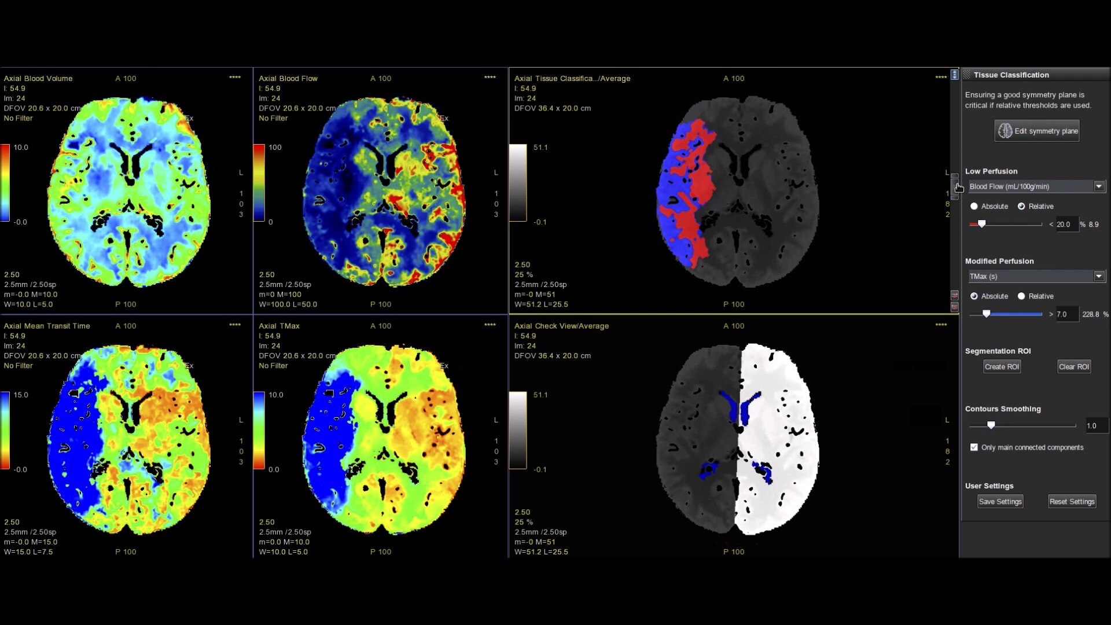Expand the TMax (s) parameter dropdown
1111x625 pixels.
point(1098,277)
